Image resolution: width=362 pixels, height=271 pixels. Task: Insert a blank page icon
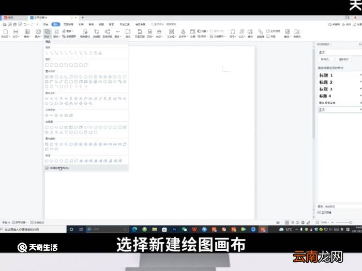coord(5,34)
